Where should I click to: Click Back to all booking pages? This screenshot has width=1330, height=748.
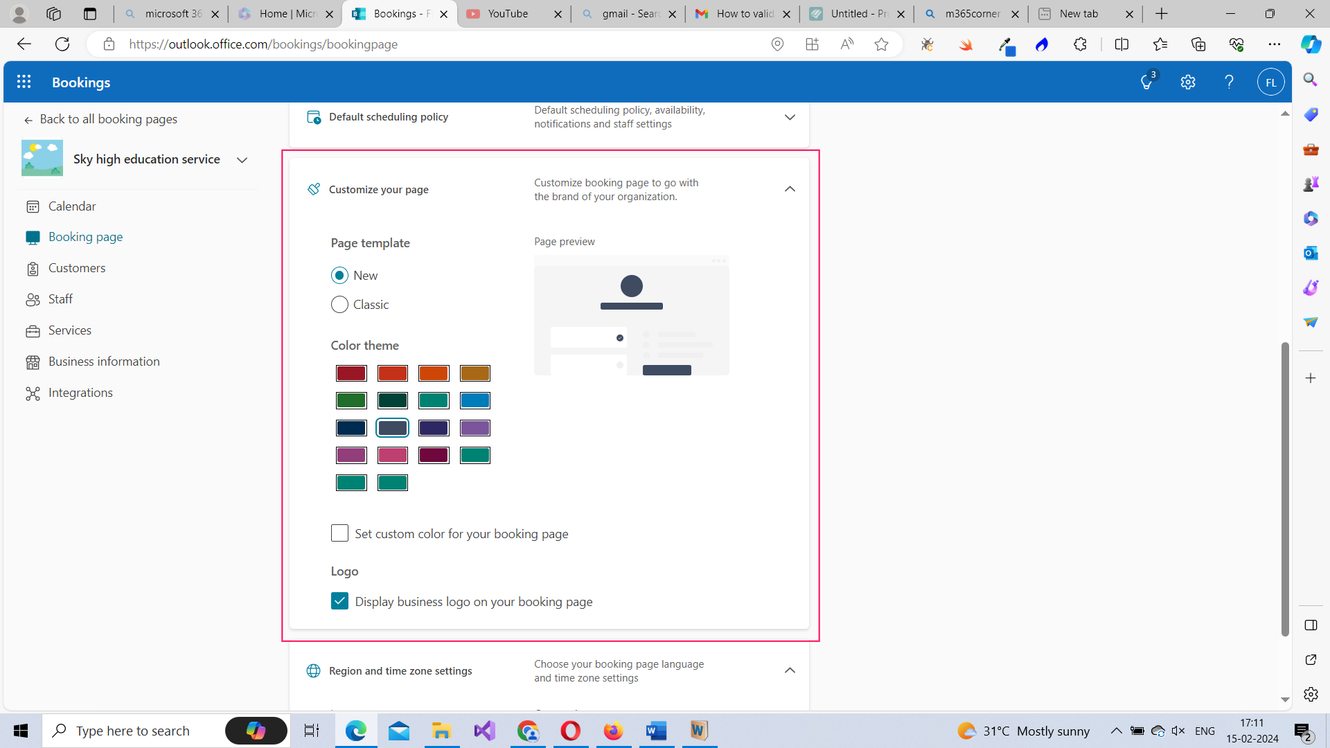109,118
